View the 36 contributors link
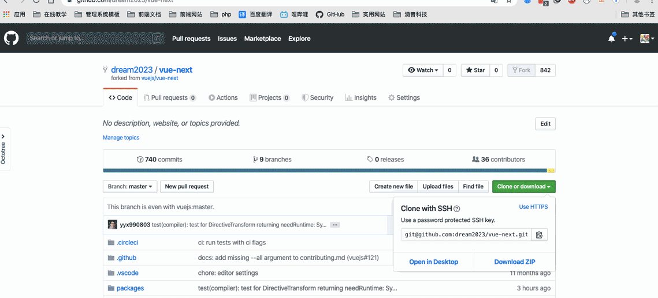The width and height of the screenshot is (658, 298). click(x=499, y=160)
